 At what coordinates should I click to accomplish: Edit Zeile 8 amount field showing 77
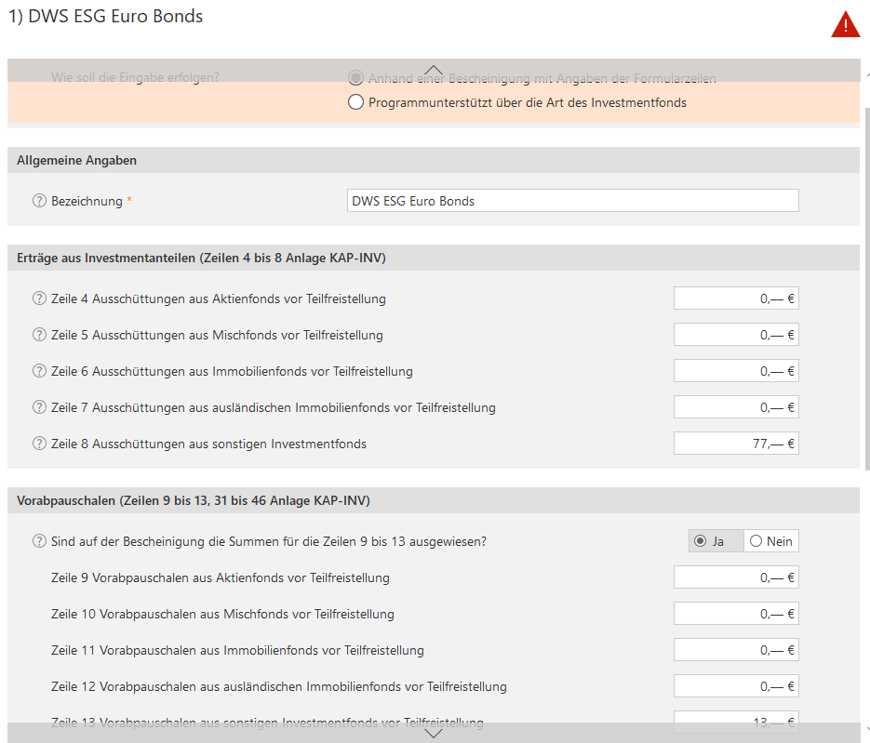pos(736,444)
